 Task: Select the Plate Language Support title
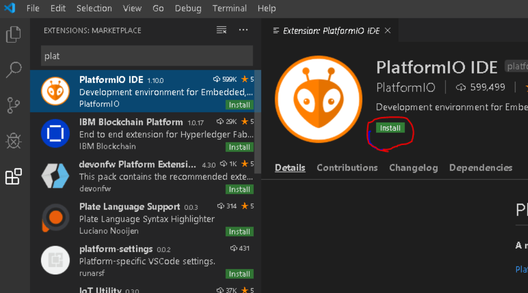(x=130, y=206)
